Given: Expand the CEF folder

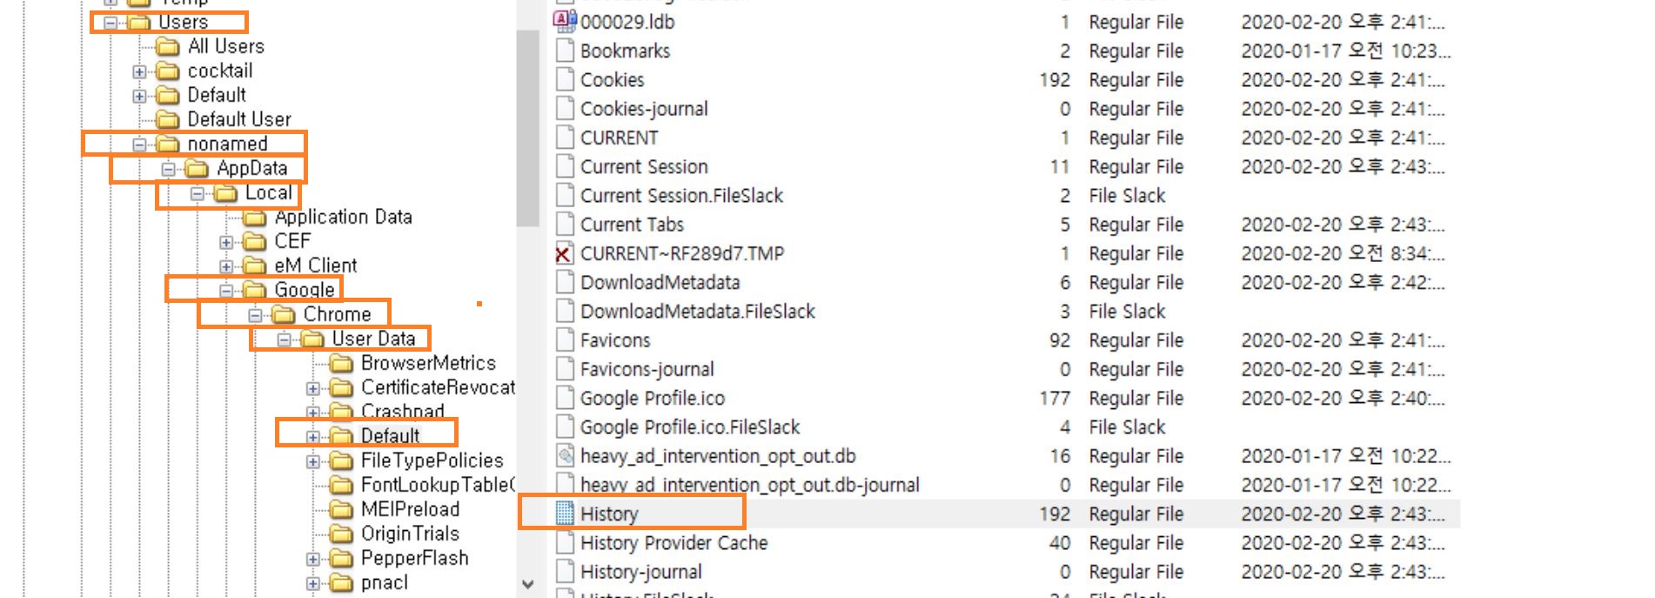Looking at the screenshot, I should [x=226, y=242].
